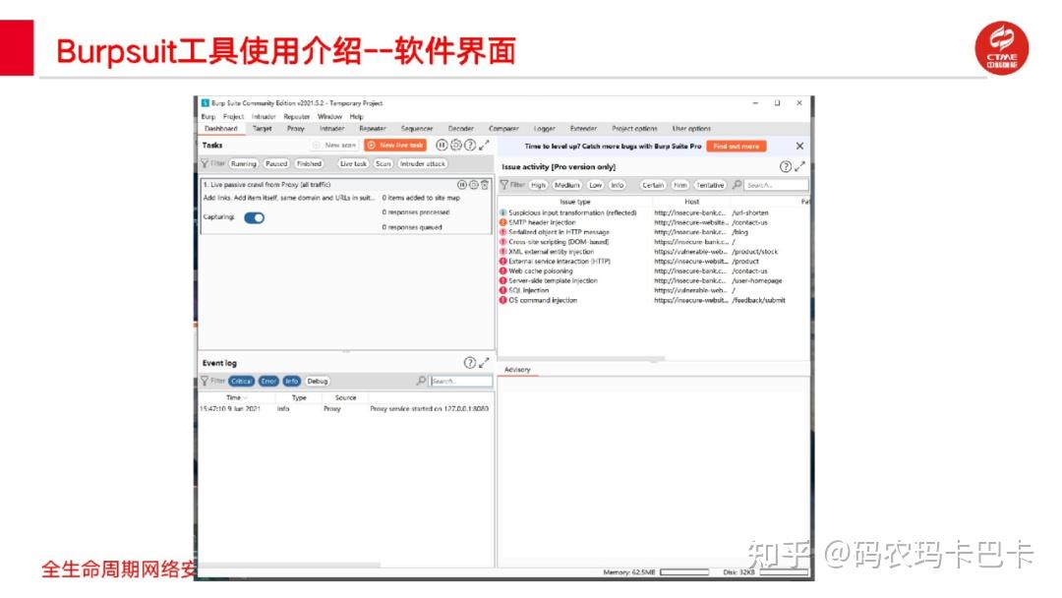Toggle the Medium severity issue filter
Image resolution: width=1062 pixels, height=598 pixels.
(567, 184)
